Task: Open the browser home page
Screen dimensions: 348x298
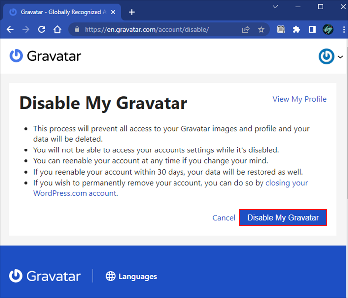Action: click(x=57, y=29)
